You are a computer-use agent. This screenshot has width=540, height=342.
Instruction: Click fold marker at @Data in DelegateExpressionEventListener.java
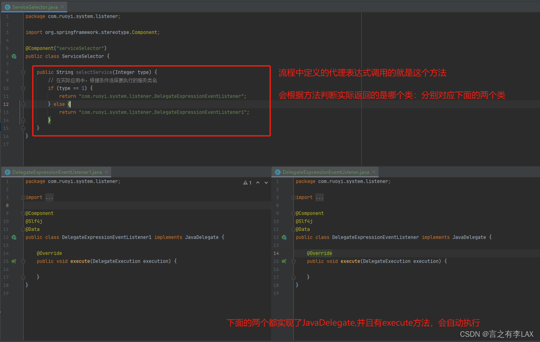(294, 229)
